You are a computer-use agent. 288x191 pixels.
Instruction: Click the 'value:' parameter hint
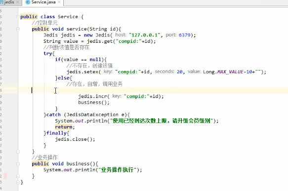pyautogui.click(x=194, y=71)
